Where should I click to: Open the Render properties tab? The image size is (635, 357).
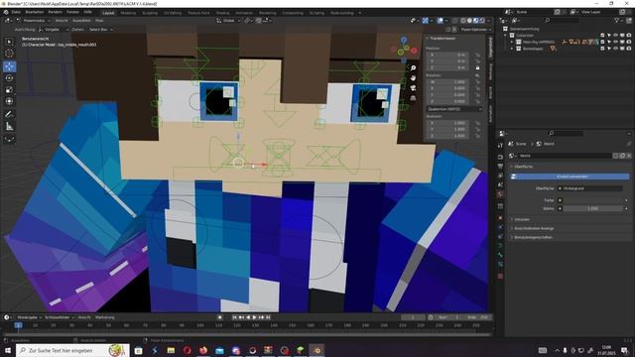[x=500, y=157]
